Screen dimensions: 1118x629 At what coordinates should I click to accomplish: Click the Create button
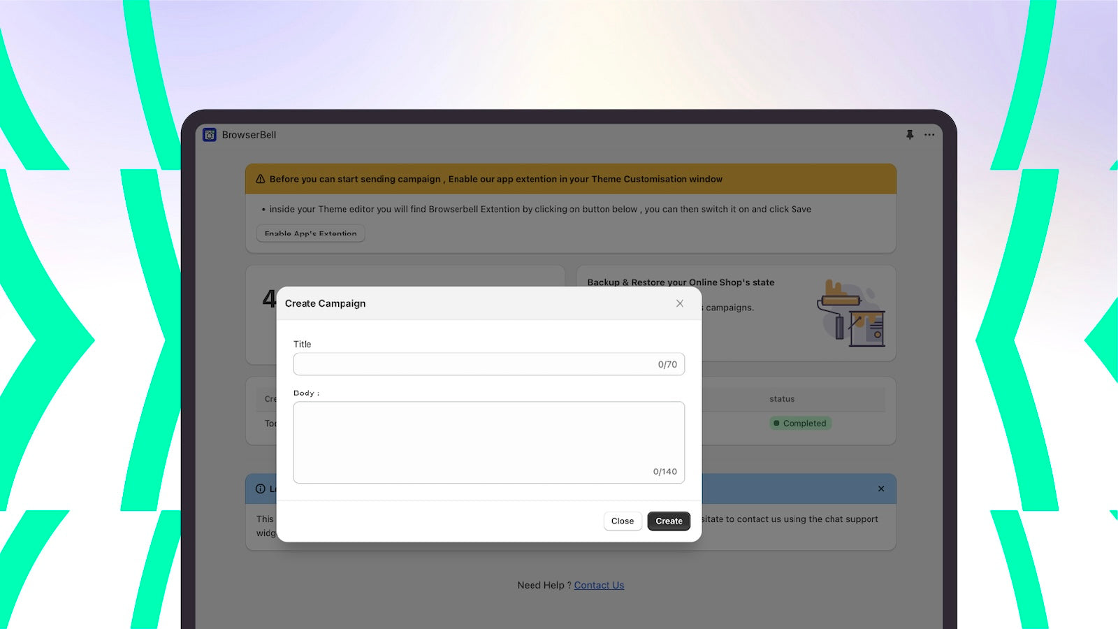(x=669, y=521)
